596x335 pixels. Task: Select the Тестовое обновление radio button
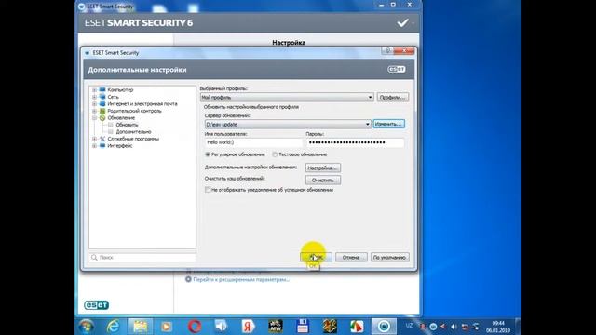(275, 154)
